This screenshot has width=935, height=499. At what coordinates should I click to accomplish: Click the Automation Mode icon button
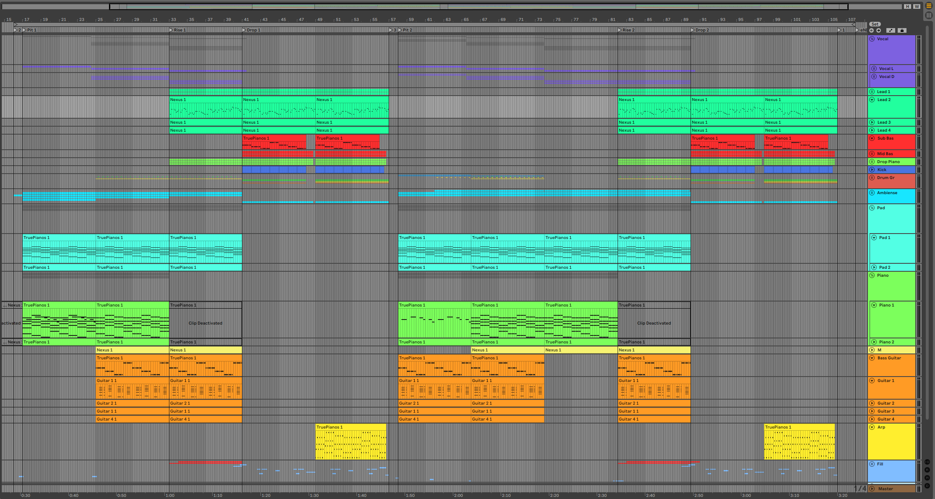tap(891, 31)
